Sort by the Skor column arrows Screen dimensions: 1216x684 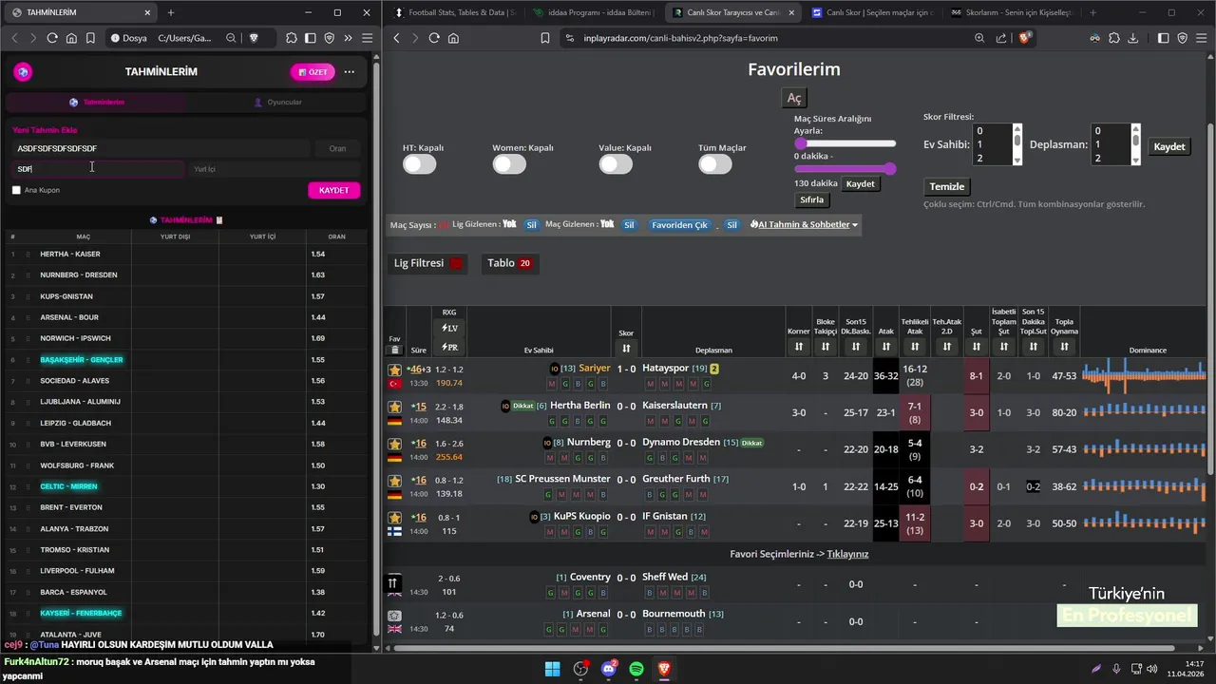coord(626,349)
